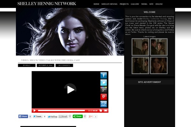Click the video time display 00:00

tap(93, 110)
